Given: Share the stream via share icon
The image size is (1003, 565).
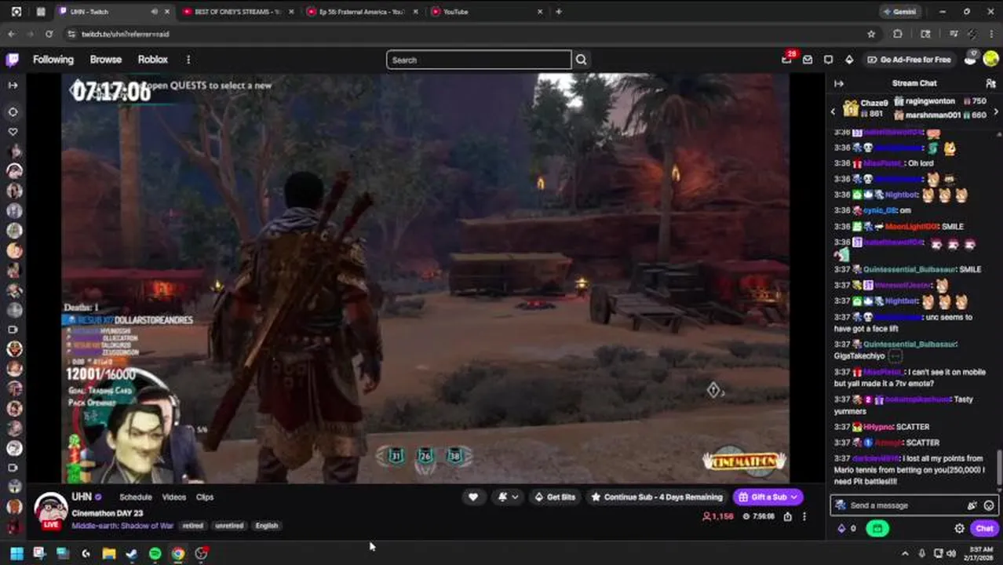Looking at the screenshot, I should coord(787,516).
